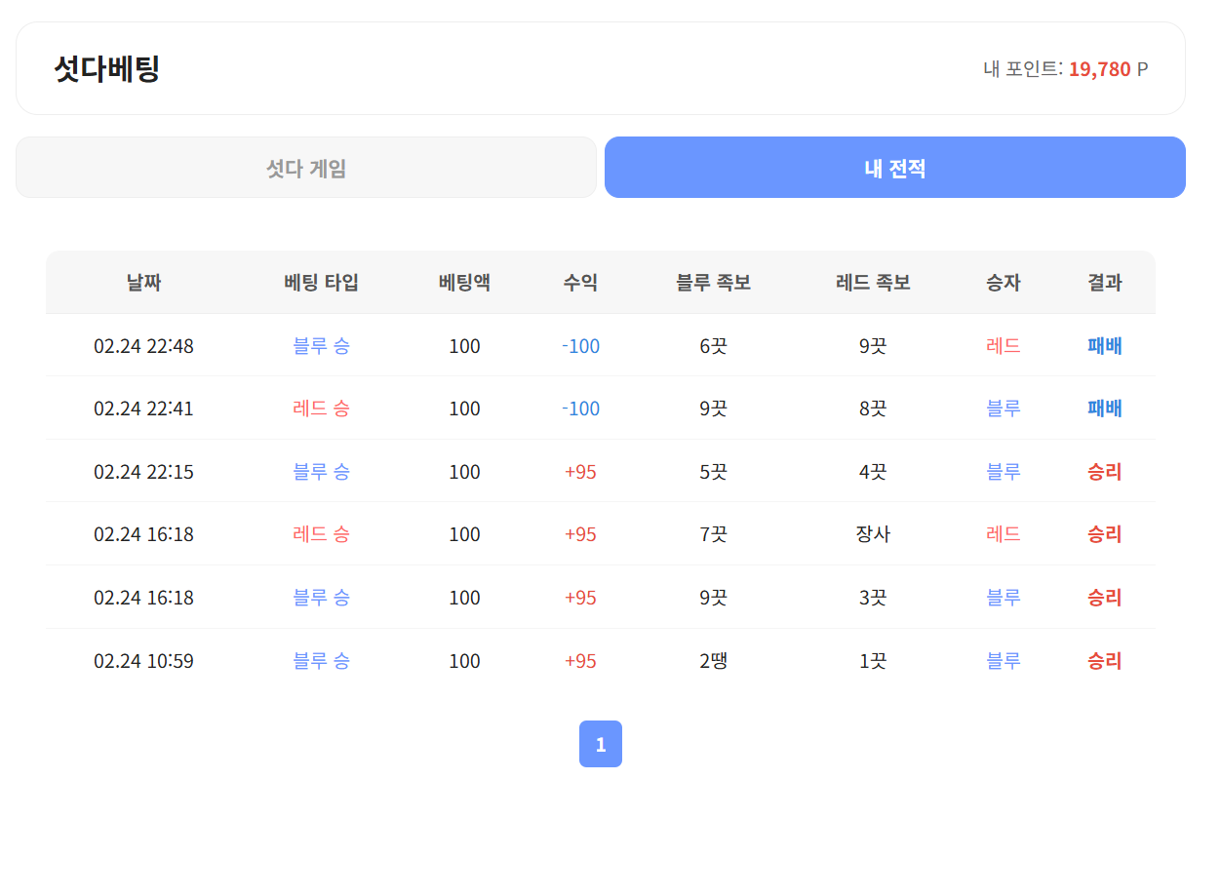Sort by the 베팅액 column header
The image size is (1221, 896).
(x=464, y=283)
